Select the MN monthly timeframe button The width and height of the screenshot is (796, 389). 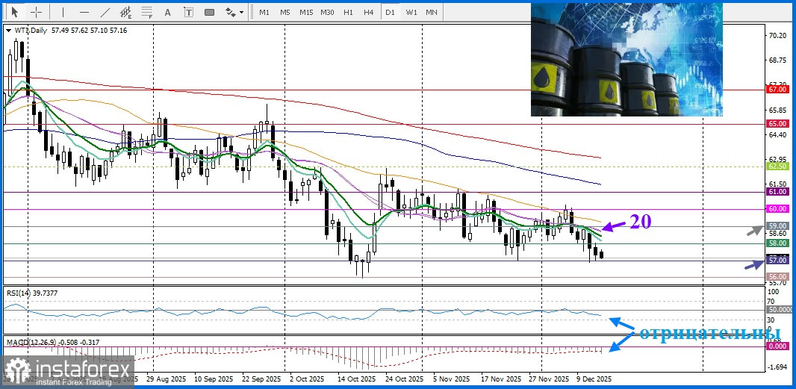pos(432,12)
